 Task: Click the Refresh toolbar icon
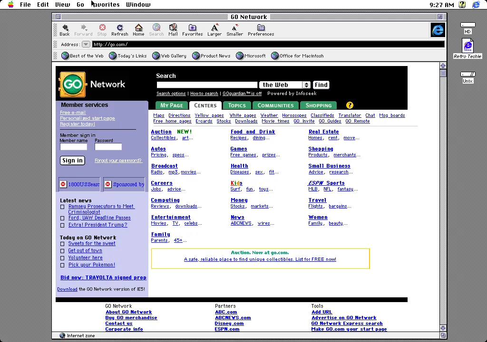click(120, 29)
